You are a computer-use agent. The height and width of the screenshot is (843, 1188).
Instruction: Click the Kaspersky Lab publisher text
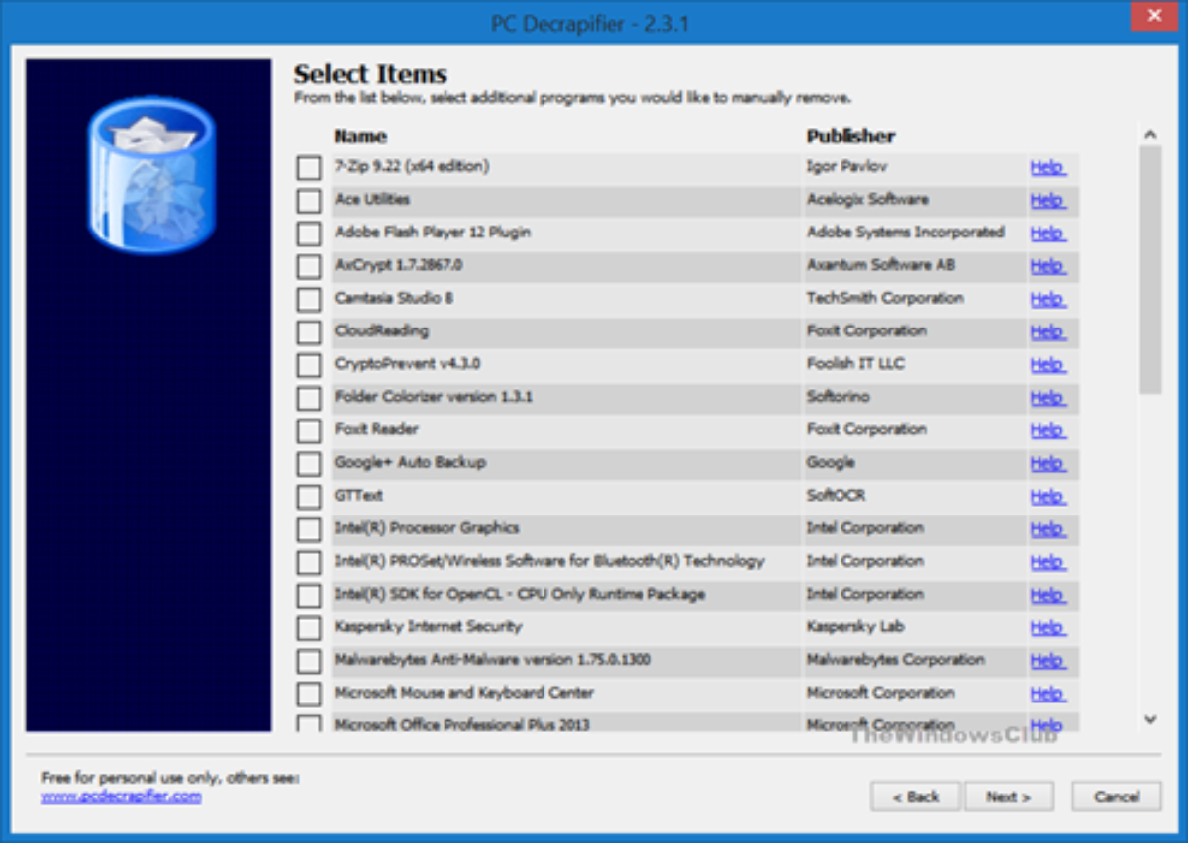pyautogui.click(x=855, y=626)
